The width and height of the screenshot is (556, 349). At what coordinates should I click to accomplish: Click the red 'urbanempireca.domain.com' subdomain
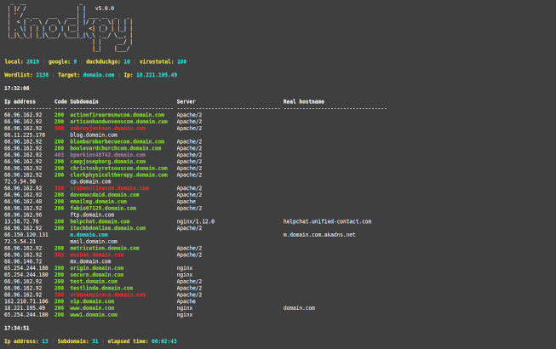click(x=107, y=295)
